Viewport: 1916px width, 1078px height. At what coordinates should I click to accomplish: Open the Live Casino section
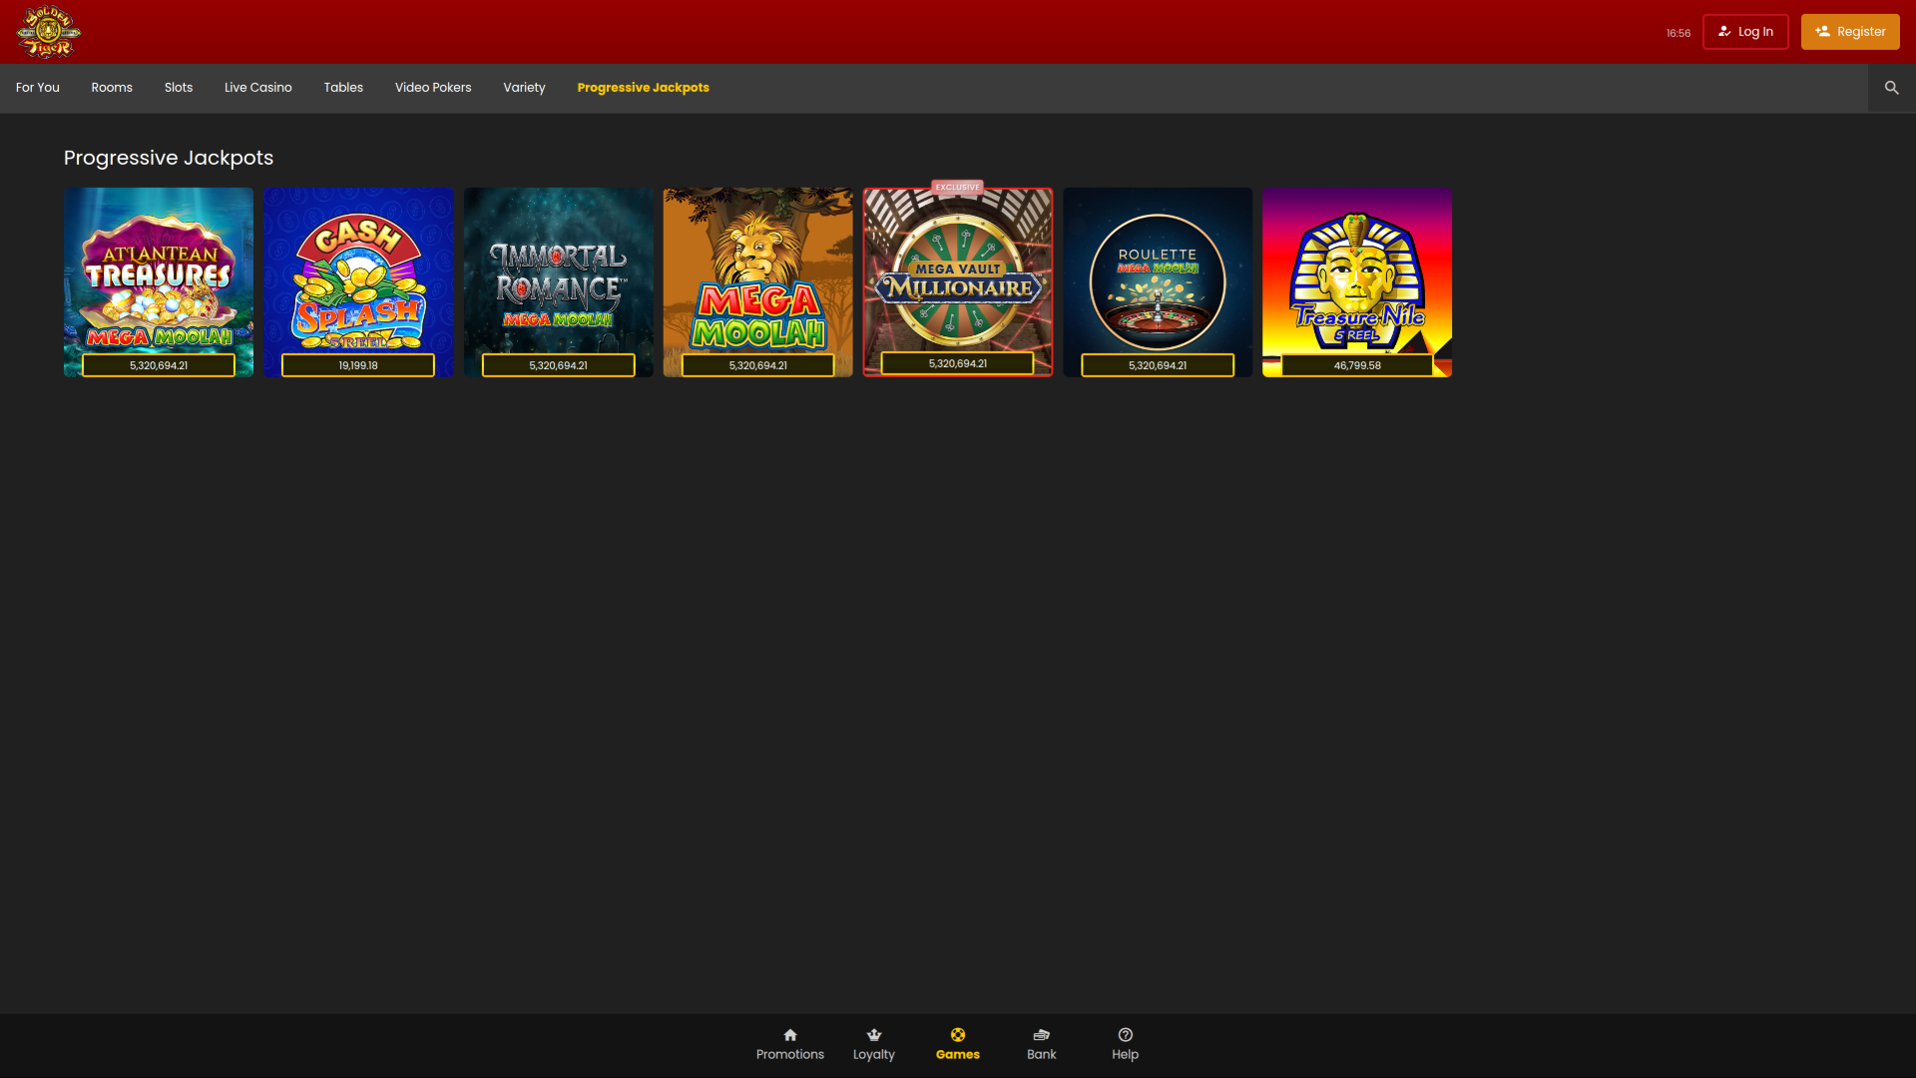coord(257,88)
